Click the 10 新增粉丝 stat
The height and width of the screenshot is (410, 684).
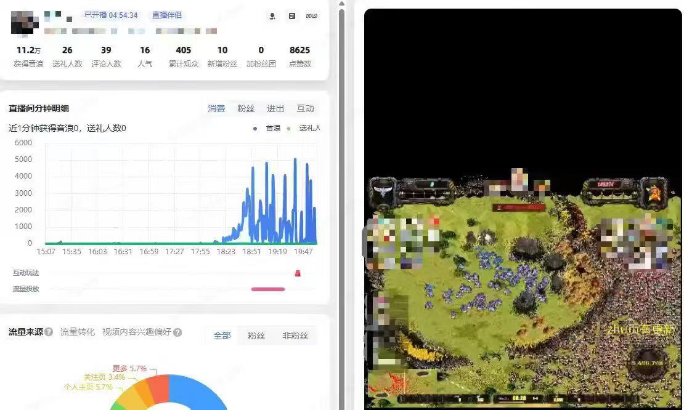222,57
